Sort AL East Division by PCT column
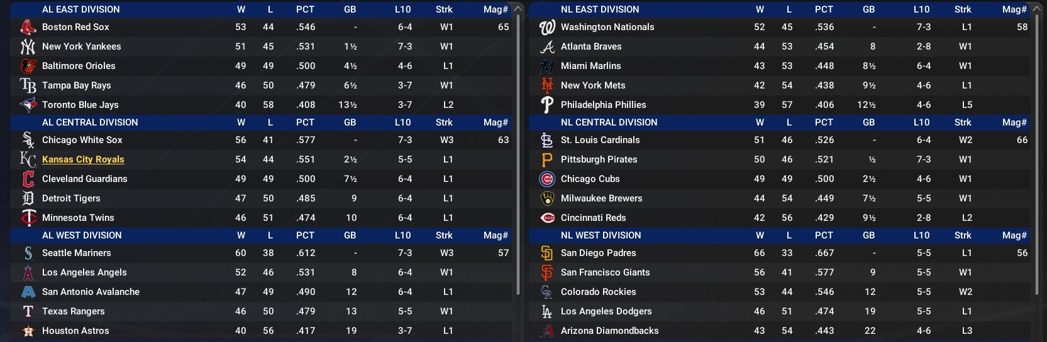The width and height of the screenshot is (1047, 342). 305,9
